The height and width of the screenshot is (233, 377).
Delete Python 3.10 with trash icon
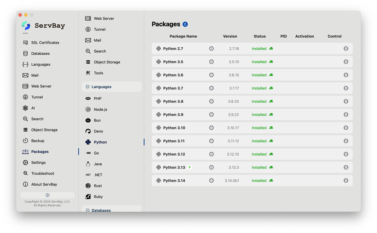(x=346, y=128)
